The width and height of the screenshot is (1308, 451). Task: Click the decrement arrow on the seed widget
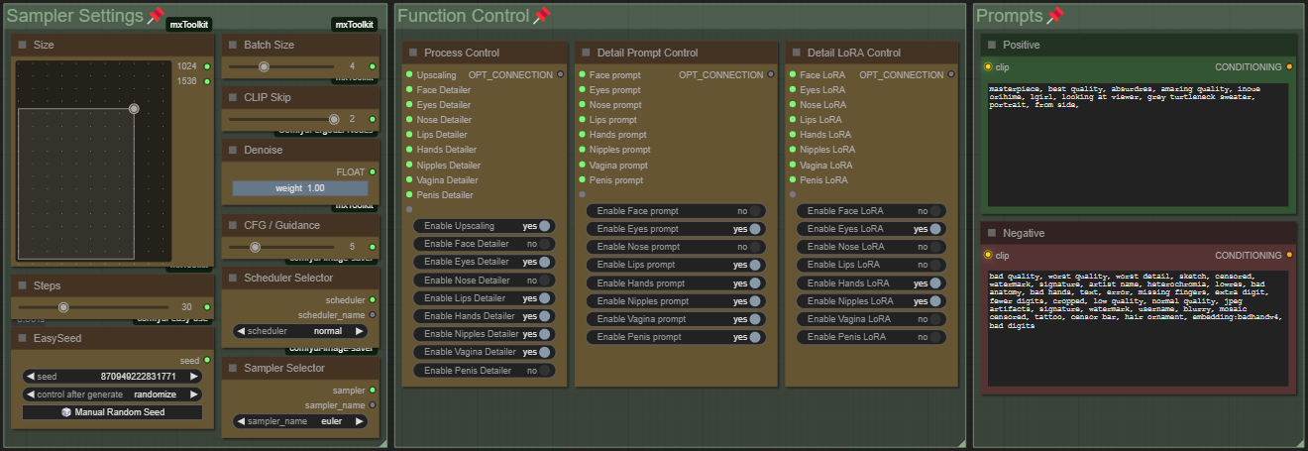click(31, 377)
